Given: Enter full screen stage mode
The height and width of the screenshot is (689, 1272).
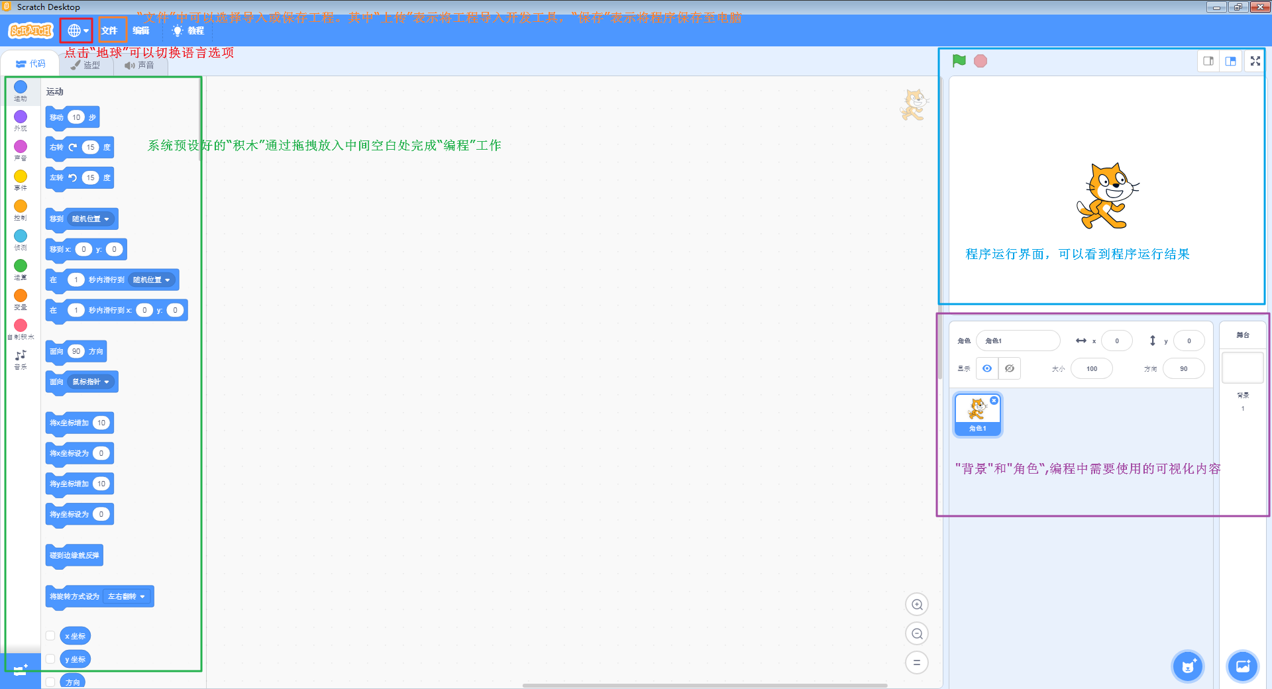Looking at the screenshot, I should 1255,61.
